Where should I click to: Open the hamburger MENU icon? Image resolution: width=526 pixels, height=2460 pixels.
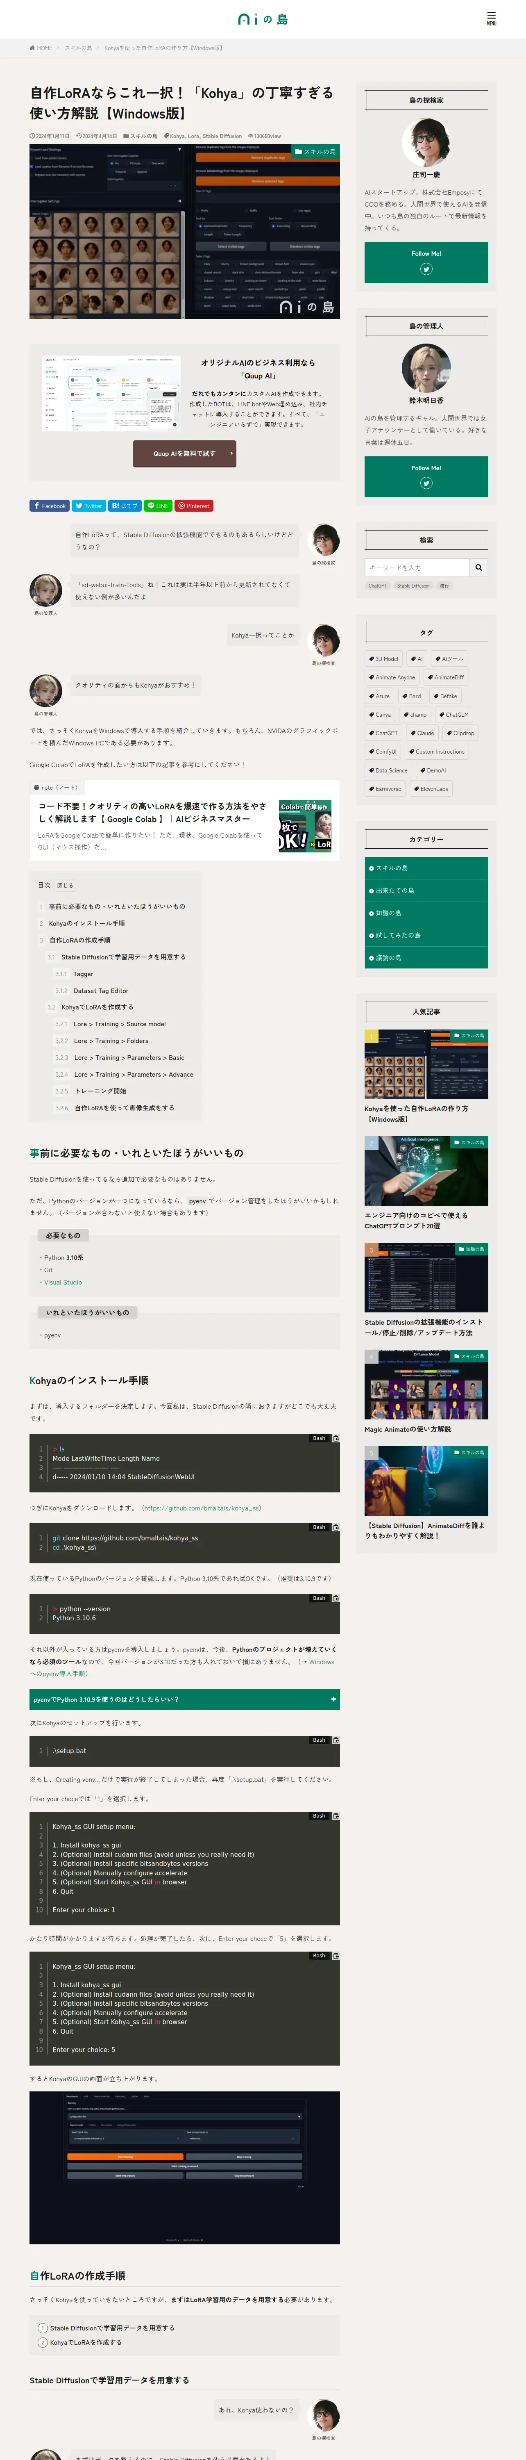[x=491, y=18]
